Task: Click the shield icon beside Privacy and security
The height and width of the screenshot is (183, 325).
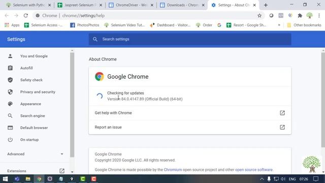Action: [10, 91]
